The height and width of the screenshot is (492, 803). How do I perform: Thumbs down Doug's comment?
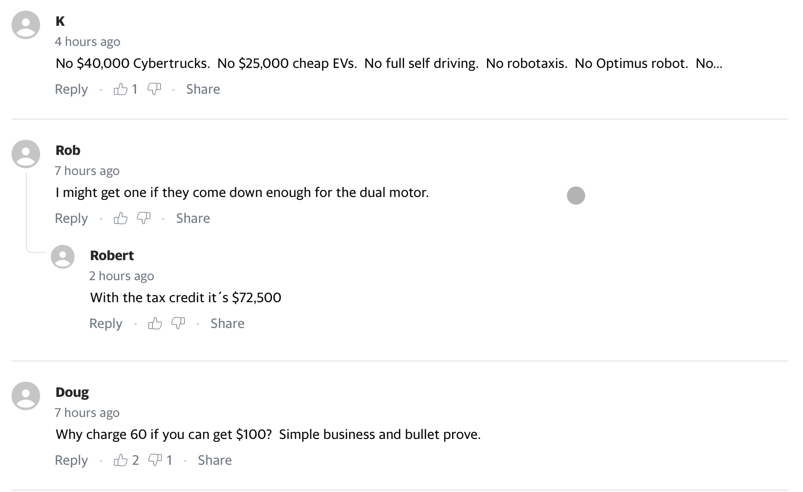155,460
